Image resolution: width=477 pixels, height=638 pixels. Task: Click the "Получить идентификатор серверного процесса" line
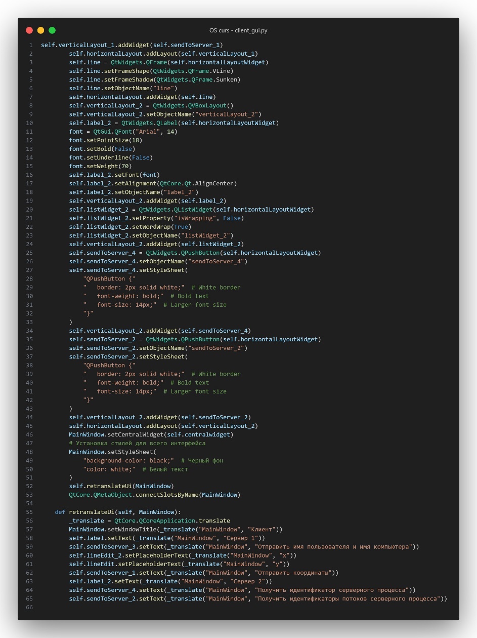tap(242, 590)
